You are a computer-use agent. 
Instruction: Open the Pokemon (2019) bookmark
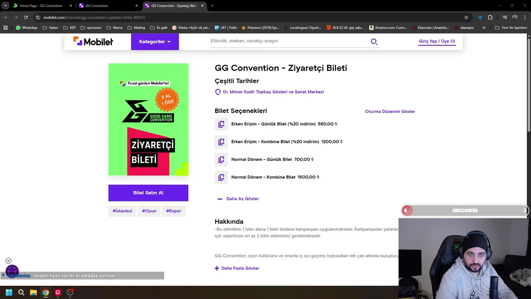coord(260,28)
